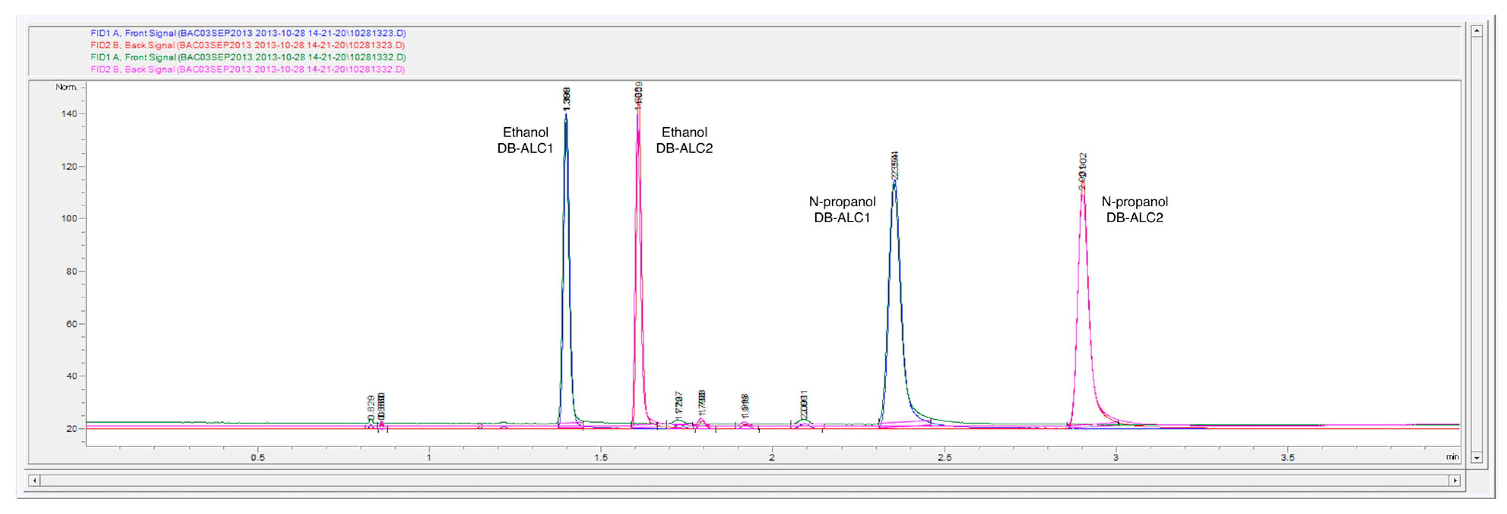The width and height of the screenshot is (1507, 514).
Task: Click the vertical scrollbar down arrow
Action: point(1477,458)
